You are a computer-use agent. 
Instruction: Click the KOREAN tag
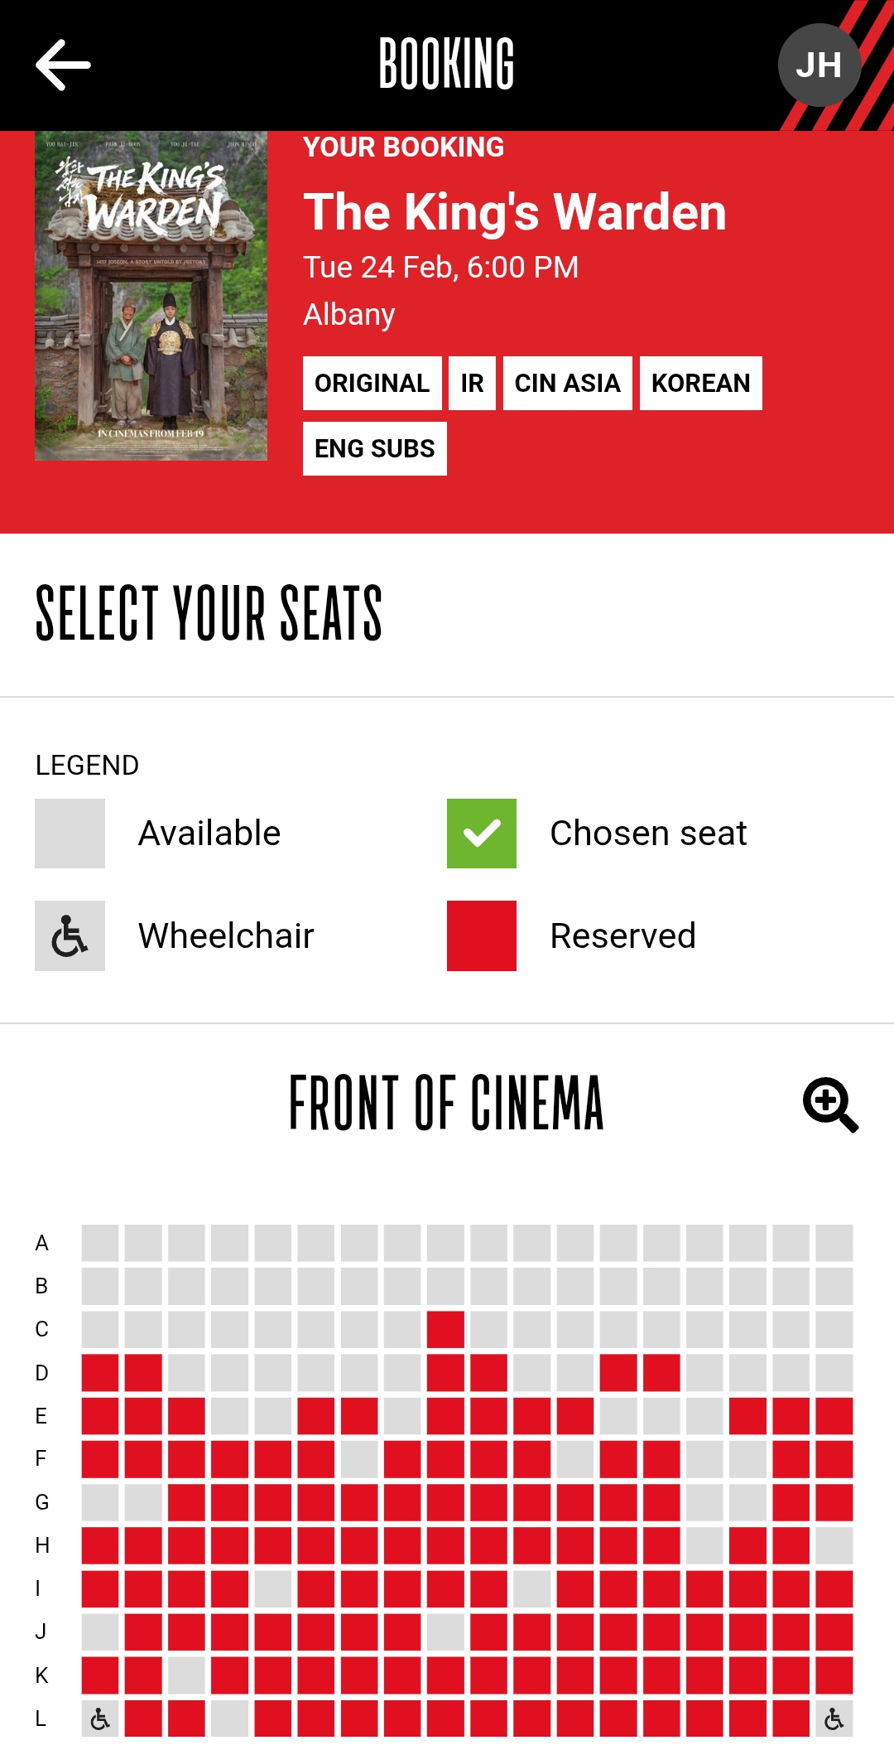700,384
